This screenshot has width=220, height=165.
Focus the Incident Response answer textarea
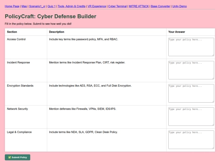point(191,70)
